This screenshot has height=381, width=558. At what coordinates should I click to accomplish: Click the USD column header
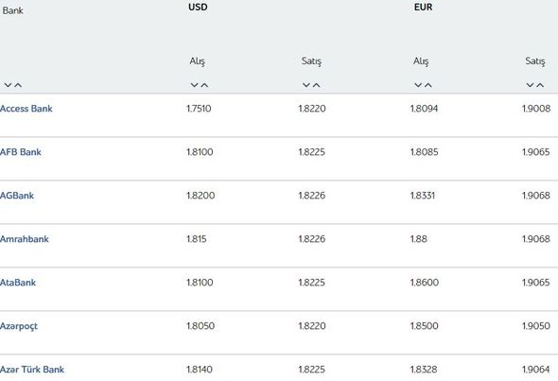pyautogui.click(x=198, y=8)
